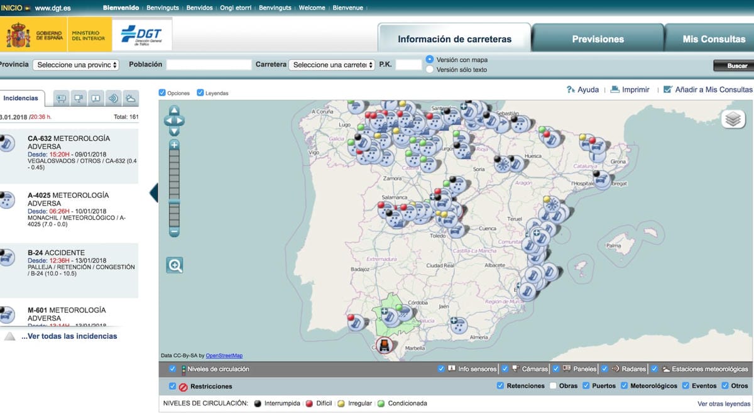Enable the Obras checkbox
The height and width of the screenshot is (413, 754).
click(553, 386)
